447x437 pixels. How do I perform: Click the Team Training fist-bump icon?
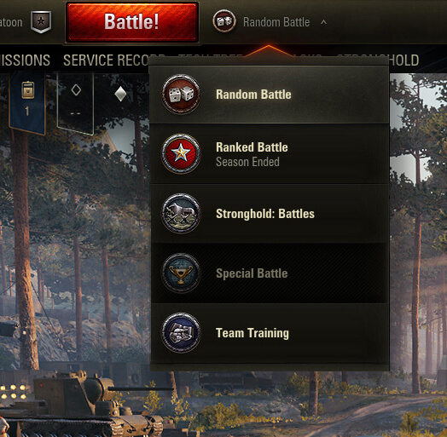pyautogui.click(x=181, y=333)
